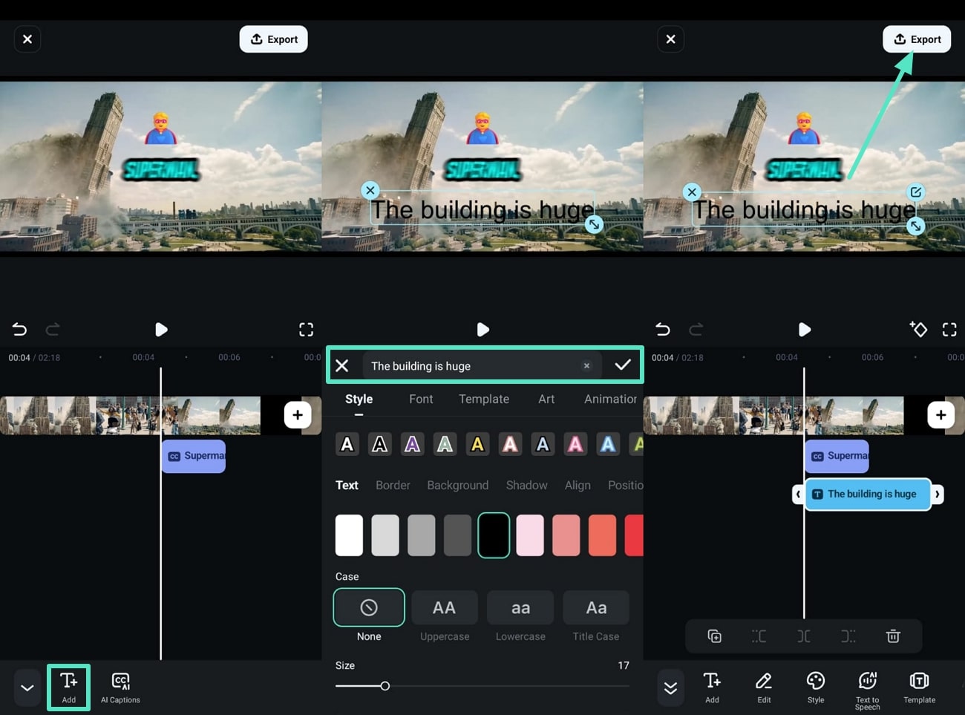Cancel text editing with the X beside input

342,365
